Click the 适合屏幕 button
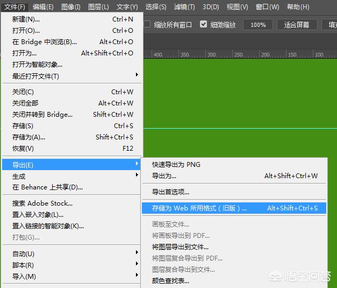The width and height of the screenshot is (337, 288). [x=297, y=25]
